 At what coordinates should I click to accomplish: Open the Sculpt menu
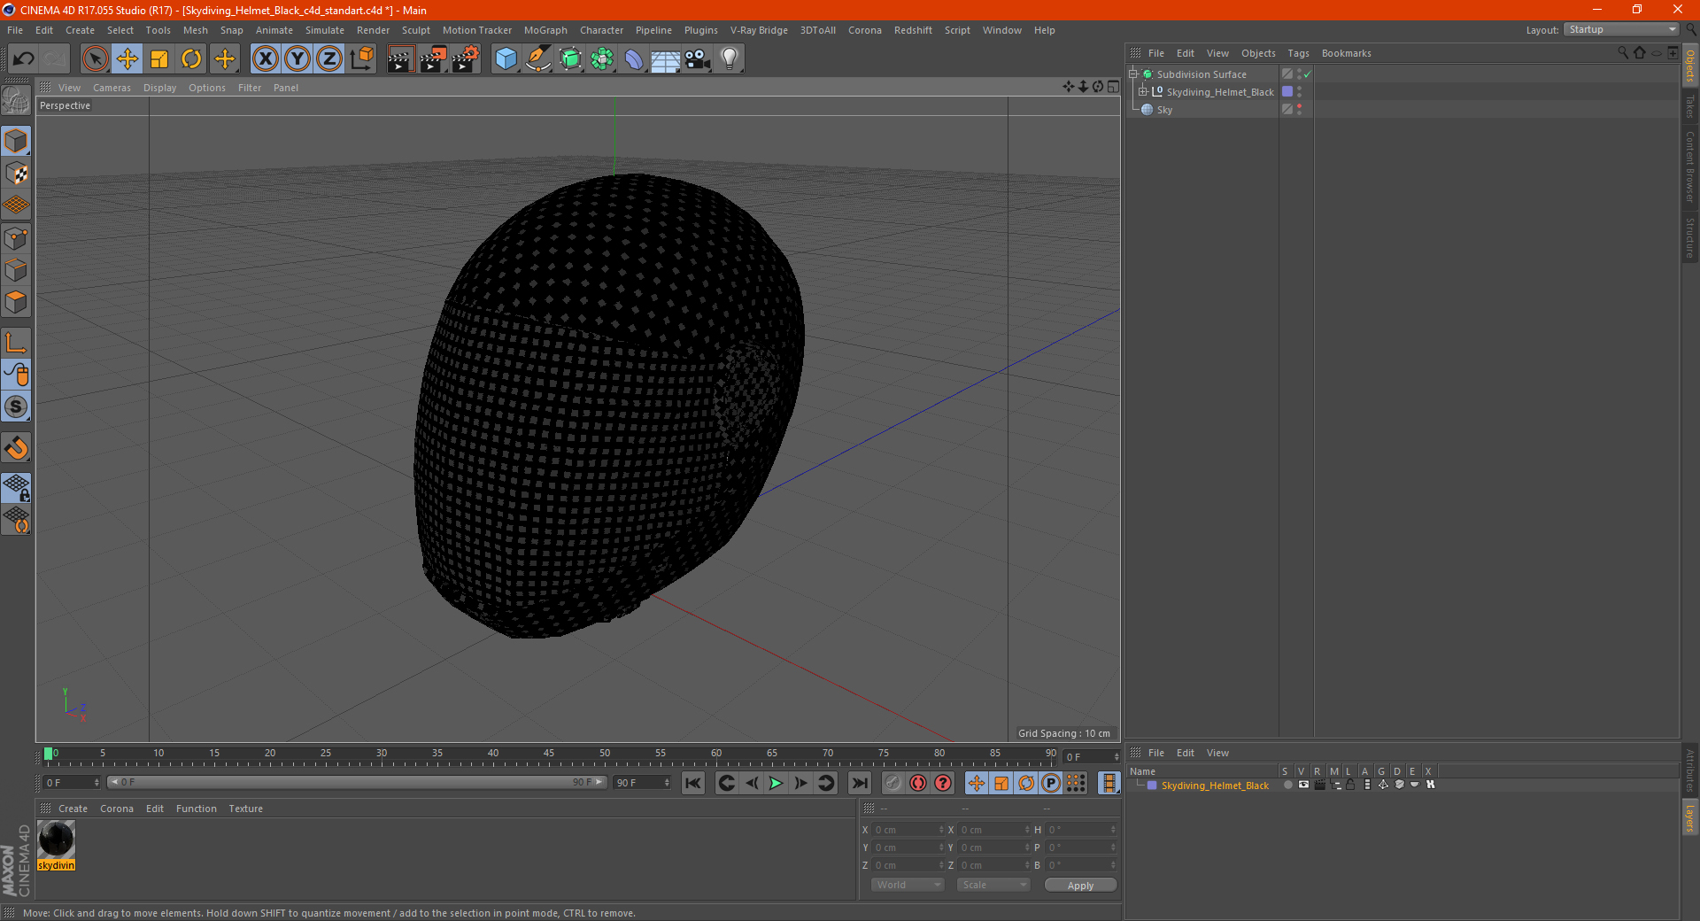(415, 30)
